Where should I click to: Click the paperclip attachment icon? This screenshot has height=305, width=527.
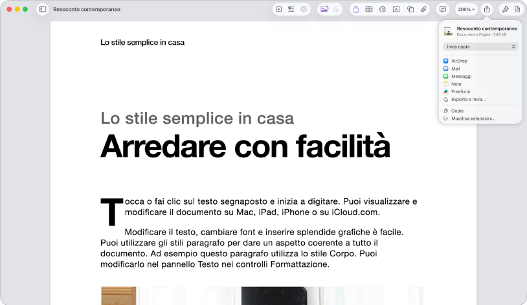pos(423,10)
